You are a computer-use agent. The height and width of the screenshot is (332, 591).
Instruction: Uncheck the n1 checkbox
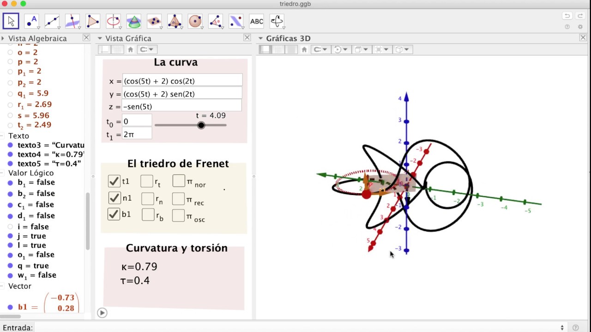pos(114,198)
